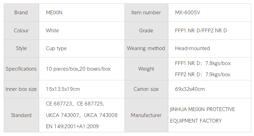This screenshot has width=254, height=136.
Task: Click the 7.8kgs/box weight line
Action: pos(203,63)
